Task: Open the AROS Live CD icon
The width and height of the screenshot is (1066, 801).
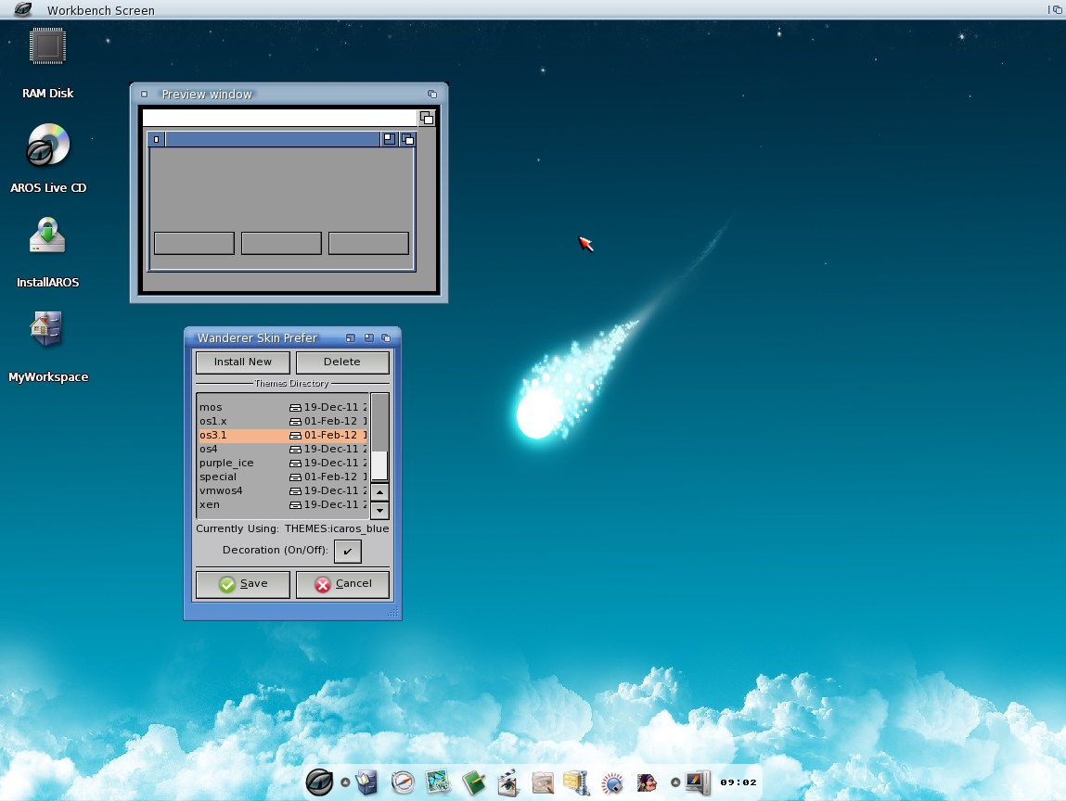Action: pyautogui.click(x=47, y=146)
